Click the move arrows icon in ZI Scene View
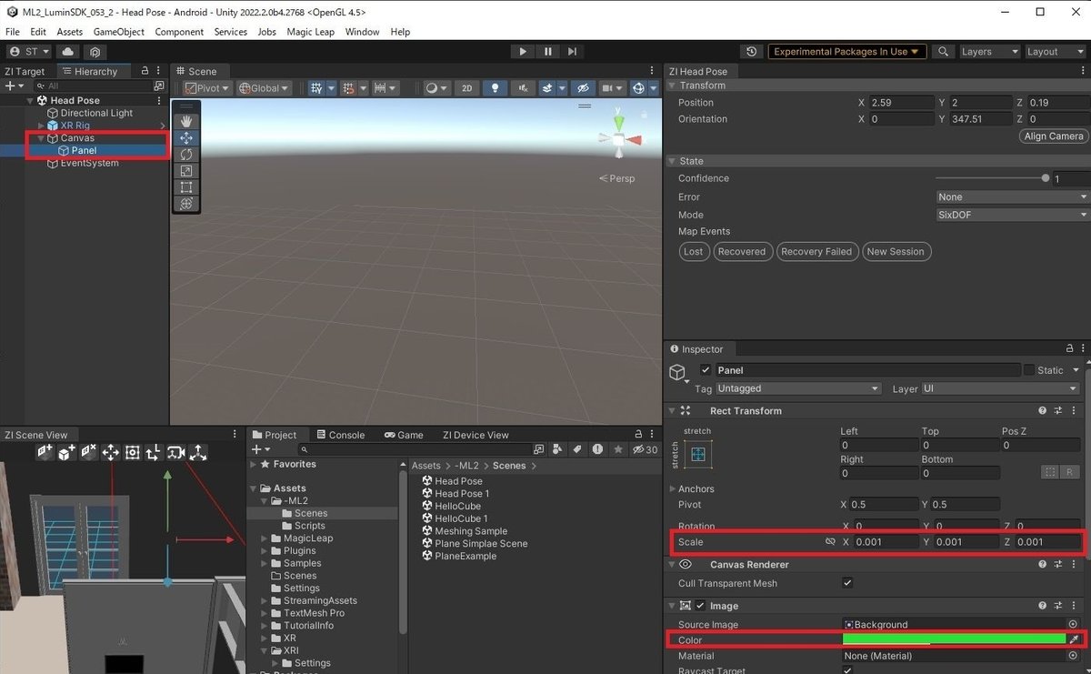Screen dimensions: 1091x674 coord(111,452)
